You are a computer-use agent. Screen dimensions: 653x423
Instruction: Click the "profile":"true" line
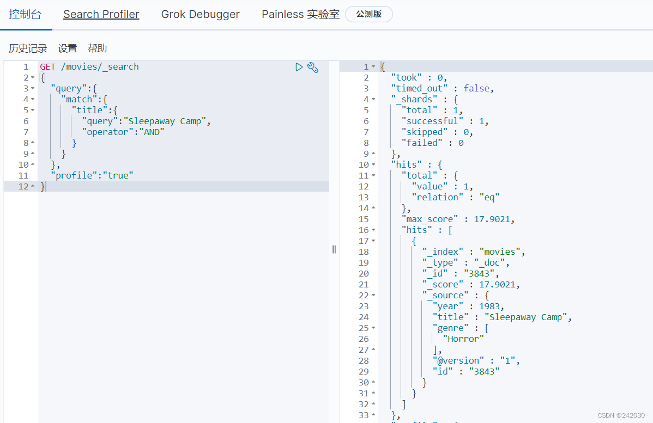point(92,175)
